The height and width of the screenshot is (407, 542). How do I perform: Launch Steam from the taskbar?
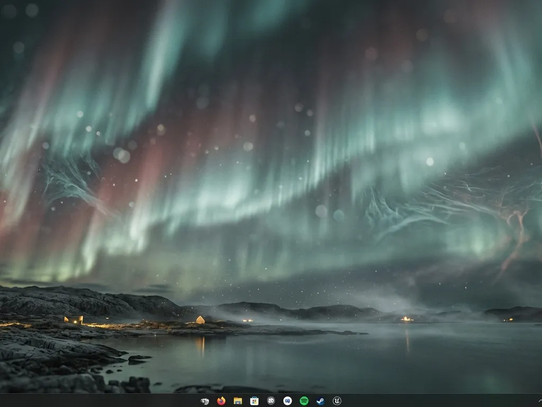coord(321,401)
